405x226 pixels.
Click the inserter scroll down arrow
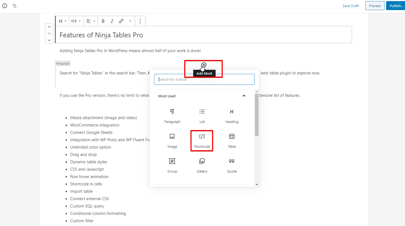(257, 185)
